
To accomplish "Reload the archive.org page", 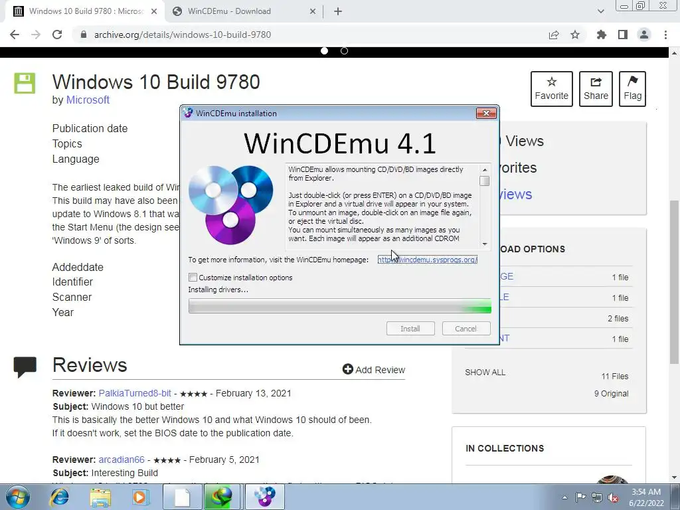I will 57,35.
